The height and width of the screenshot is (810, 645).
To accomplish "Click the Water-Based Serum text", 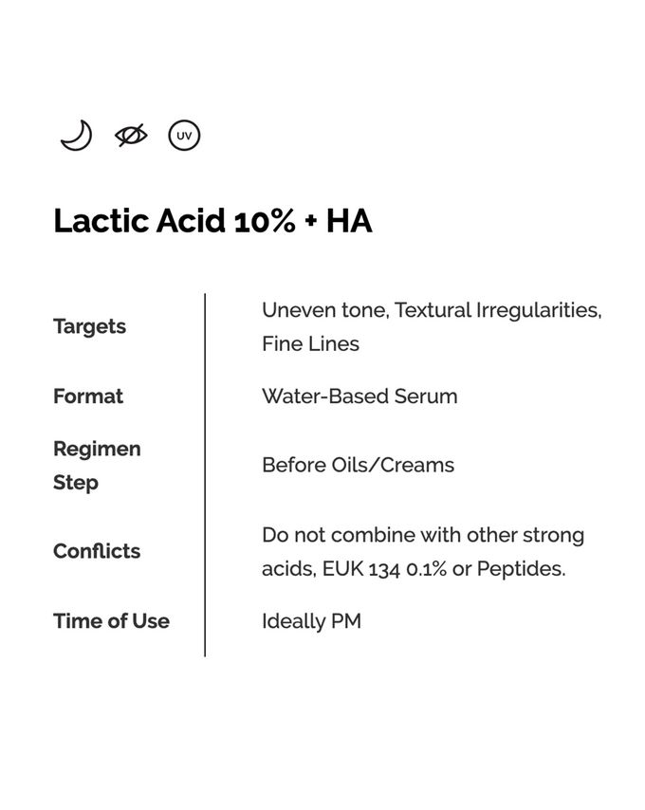I will point(359,396).
